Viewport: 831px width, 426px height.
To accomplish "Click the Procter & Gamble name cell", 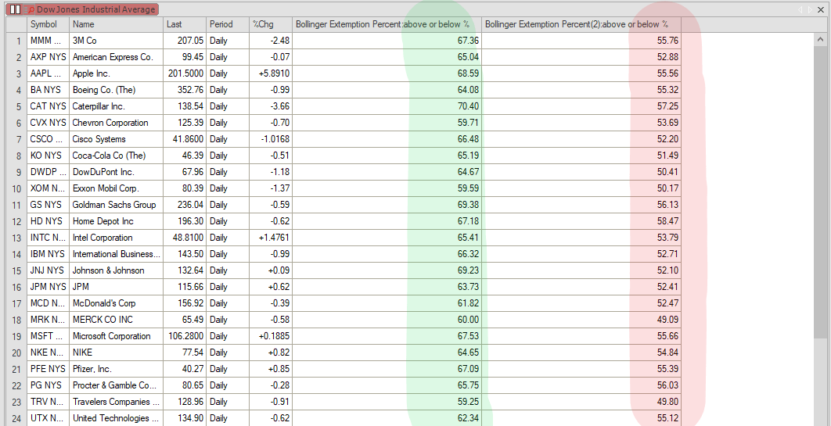I will [x=116, y=385].
